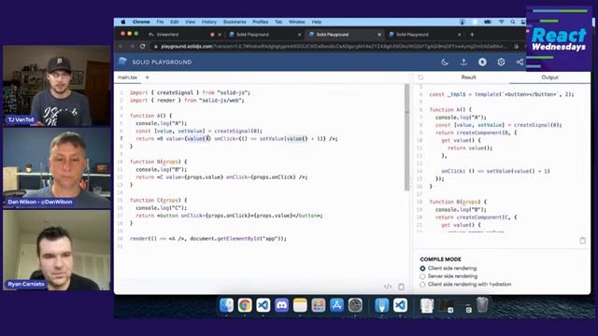Open the Profiles menu
This screenshot has height=336, width=598.
click(x=260, y=22)
